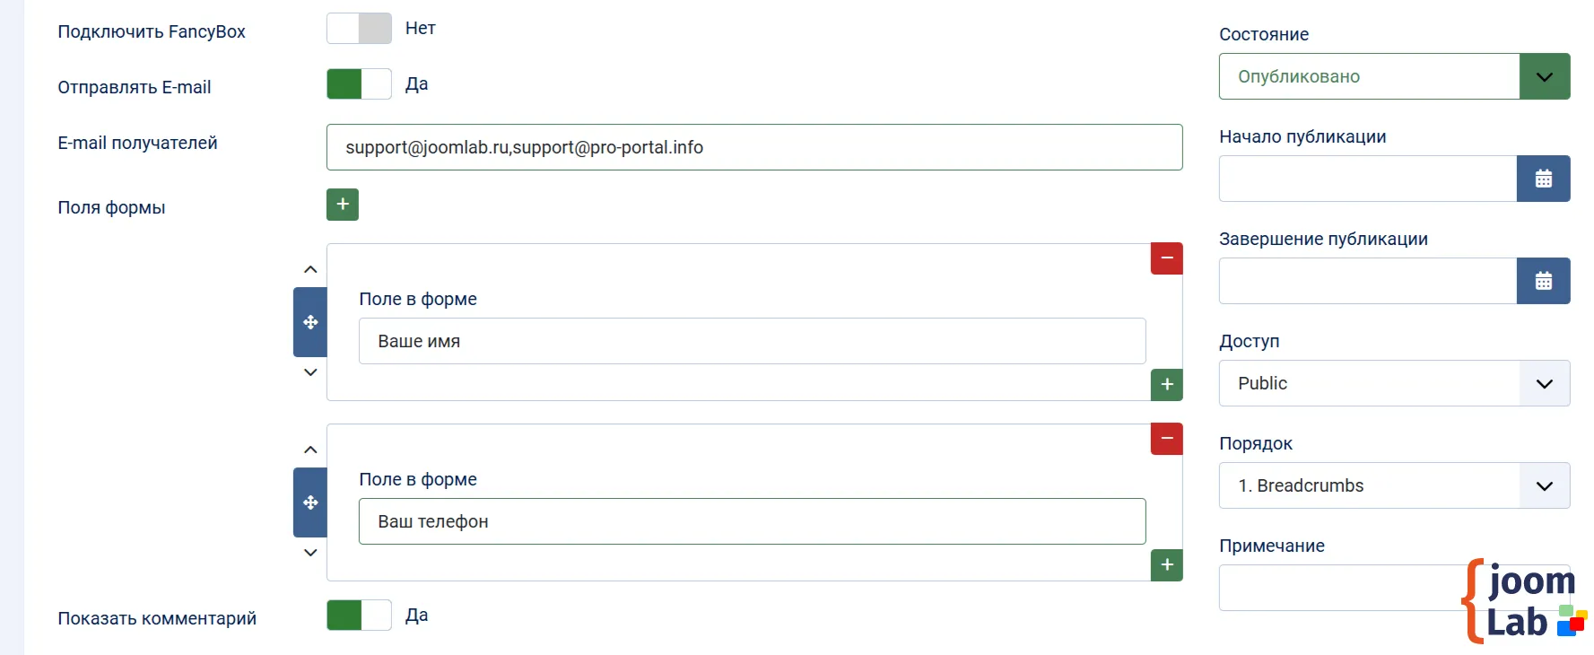This screenshot has height=655, width=1594.
Task: Open calendar for Завершение публикации
Action: click(1543, 281)
